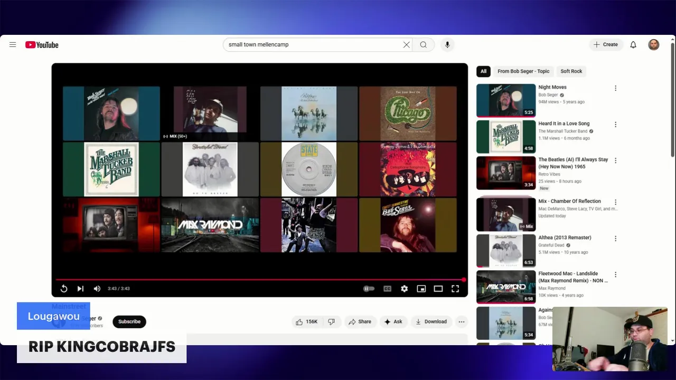Skip to the next video
Screen dimensions: 676x380
click(80, 289)
